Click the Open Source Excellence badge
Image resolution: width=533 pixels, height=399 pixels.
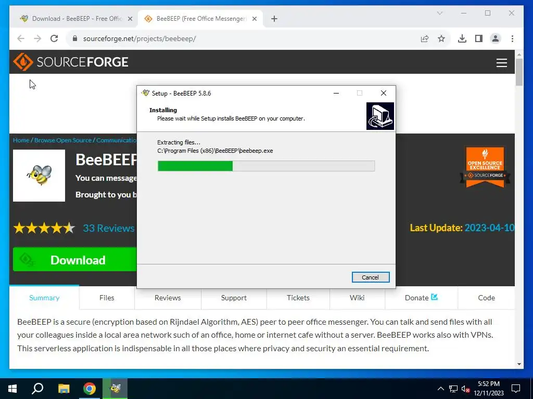tap(485, 167)
